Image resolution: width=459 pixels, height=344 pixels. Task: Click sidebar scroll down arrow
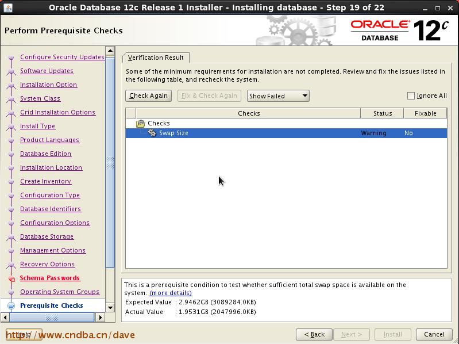pyautogui.click(x=110, y=307)
